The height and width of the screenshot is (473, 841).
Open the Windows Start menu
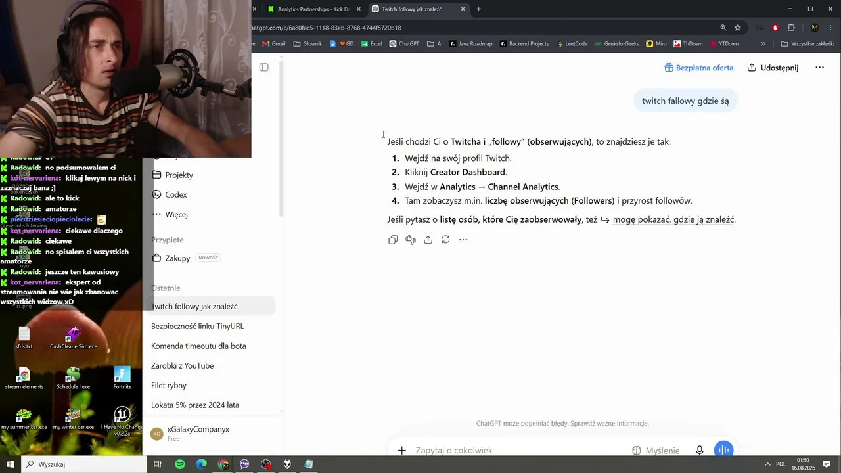[x=11, y=464]
